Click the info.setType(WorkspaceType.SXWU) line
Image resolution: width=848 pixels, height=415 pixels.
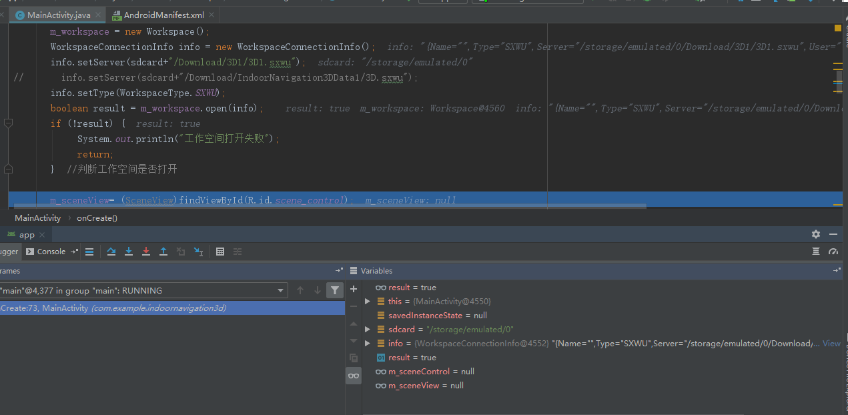(x=139, y=93)
